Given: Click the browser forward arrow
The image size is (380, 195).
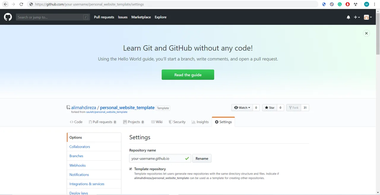Looking at the screenshot, I should pos(13,4).
